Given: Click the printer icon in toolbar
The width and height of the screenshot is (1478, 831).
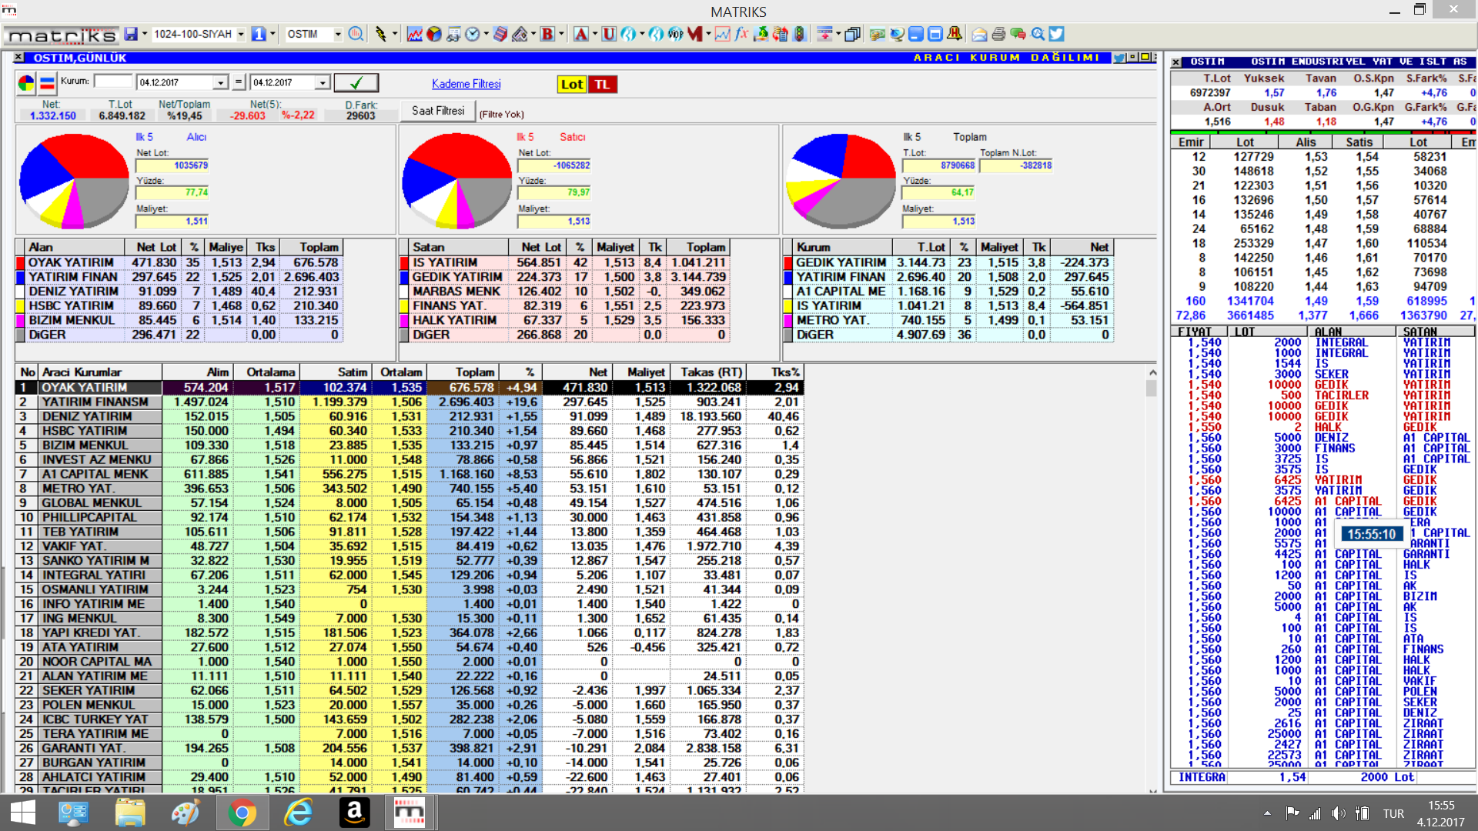Looking at the screenshot, I should (x=999, y=34).
